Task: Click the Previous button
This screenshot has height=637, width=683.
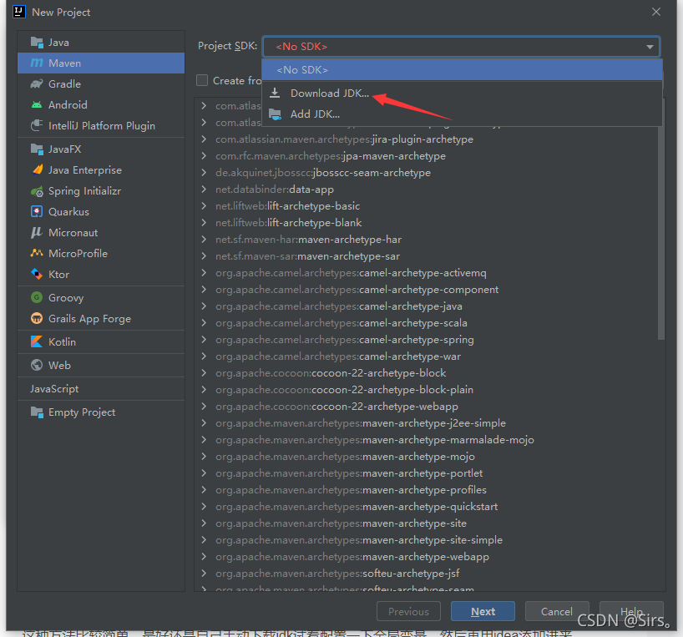Action: [408, 612]
